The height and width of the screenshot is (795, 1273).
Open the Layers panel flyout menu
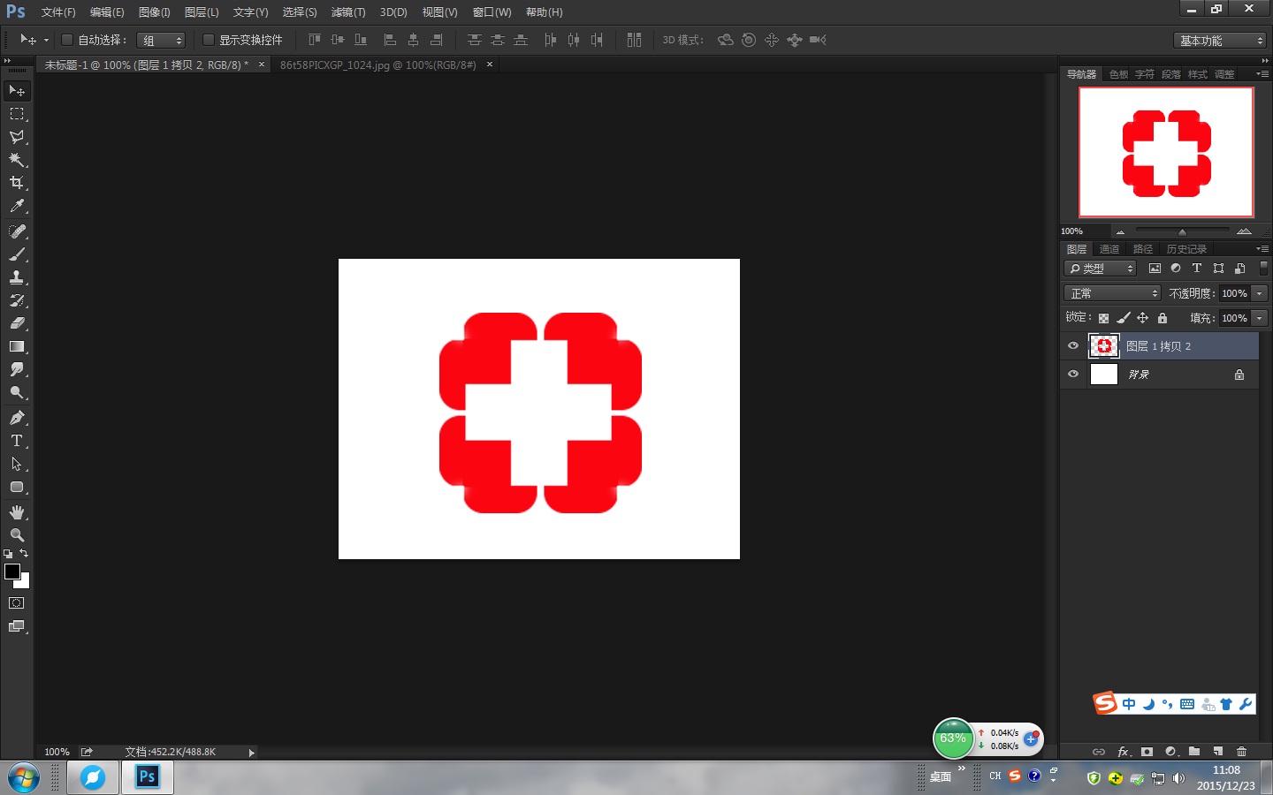coord(1262,249)
